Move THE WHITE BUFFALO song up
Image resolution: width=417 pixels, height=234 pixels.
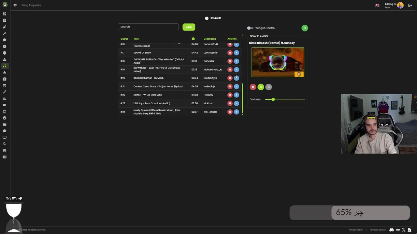pyautogui.click(x=237, y=61)
